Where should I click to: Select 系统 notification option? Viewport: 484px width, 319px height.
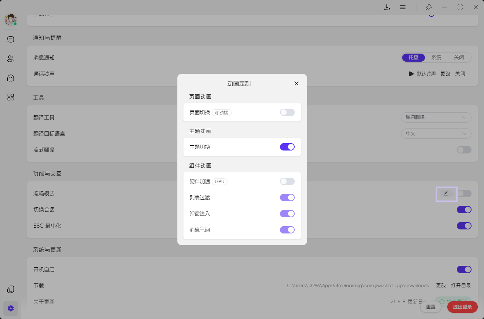coord(436,58)
